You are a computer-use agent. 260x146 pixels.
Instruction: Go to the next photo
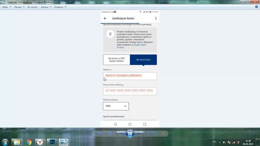click(x=139, y=133)
